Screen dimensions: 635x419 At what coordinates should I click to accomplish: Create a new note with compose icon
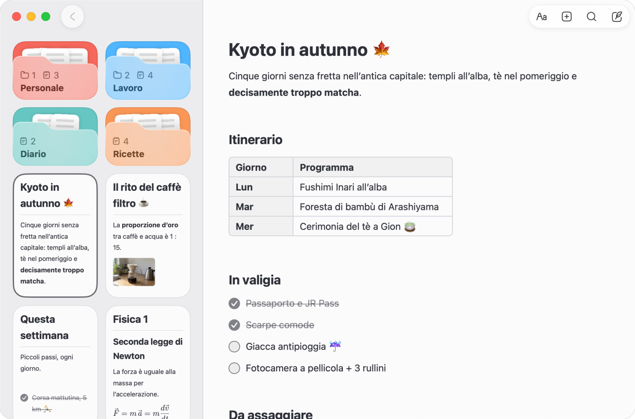click(617, 17)
